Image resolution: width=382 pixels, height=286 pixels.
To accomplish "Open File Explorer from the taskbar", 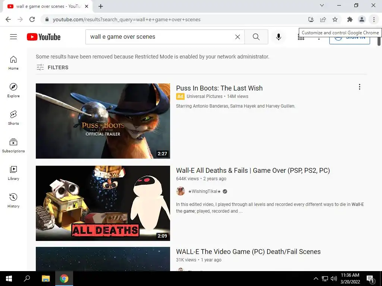I will 46,279.
